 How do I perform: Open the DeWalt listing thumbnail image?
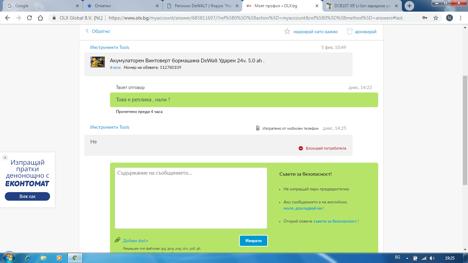click(x=98, y=62)
